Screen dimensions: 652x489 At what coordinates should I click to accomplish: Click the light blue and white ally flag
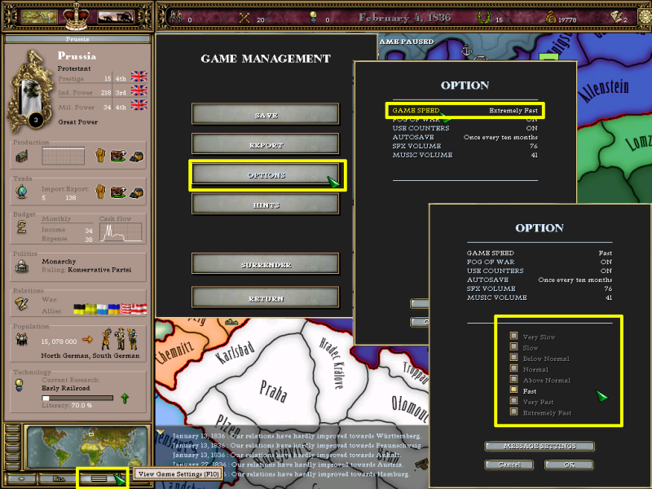coord(103,310)
